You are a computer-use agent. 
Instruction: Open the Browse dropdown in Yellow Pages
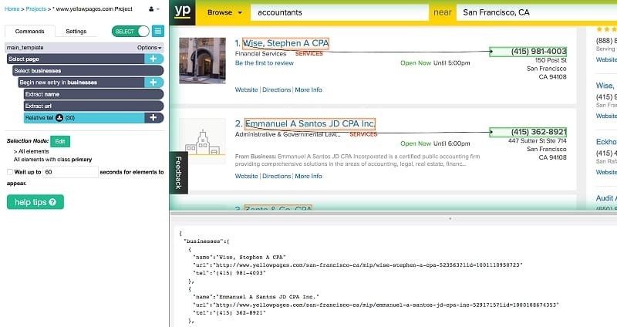click(224, 12)
